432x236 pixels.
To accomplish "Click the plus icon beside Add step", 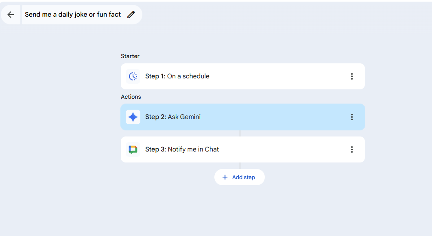I will 225,177.
